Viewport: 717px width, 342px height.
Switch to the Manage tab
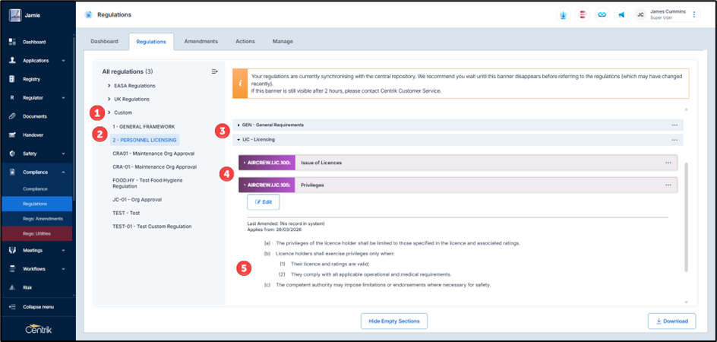(x=283, y=41)
